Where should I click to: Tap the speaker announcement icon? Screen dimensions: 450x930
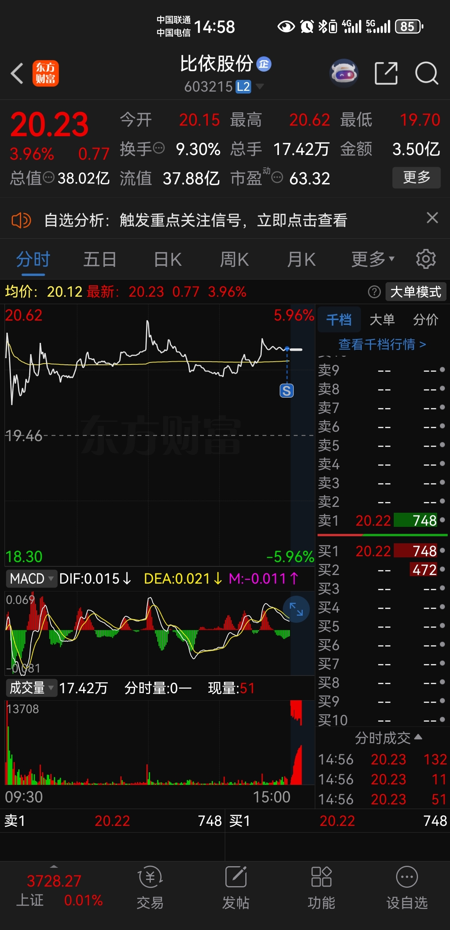(21, 220)
